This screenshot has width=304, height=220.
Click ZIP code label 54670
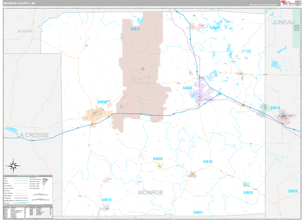tap(208, 162)
